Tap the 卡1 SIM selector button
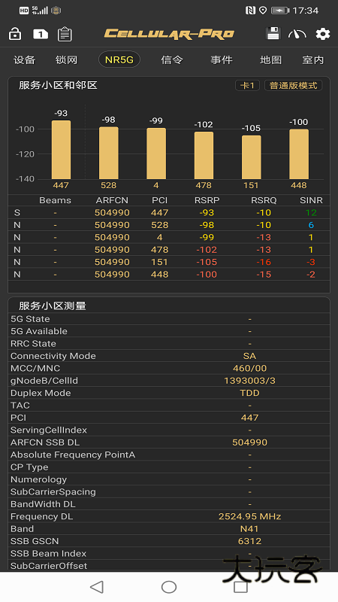338x602 pixels. (247, 85)
